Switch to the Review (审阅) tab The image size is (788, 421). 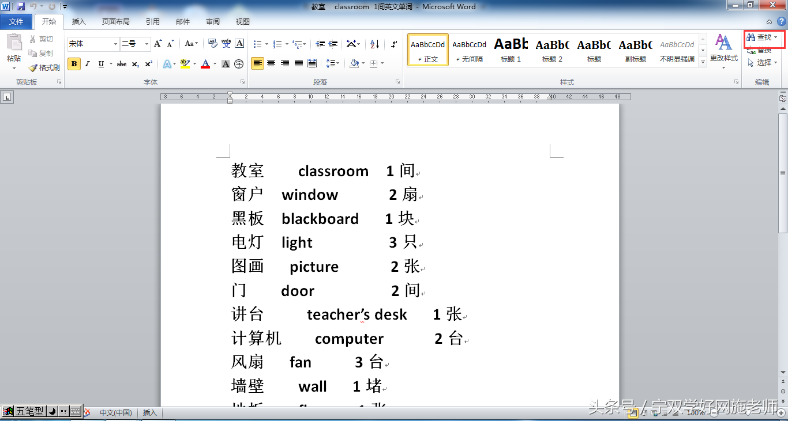click(212, 22)
